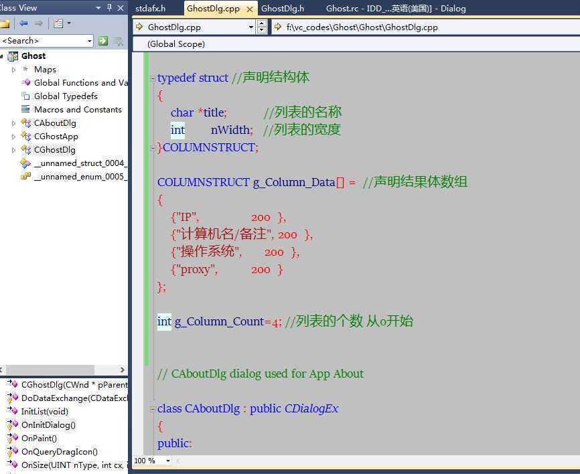The image size is (580, 474).
Task: Click CDialogEx base class name
Action: click(x=311, y=408)
